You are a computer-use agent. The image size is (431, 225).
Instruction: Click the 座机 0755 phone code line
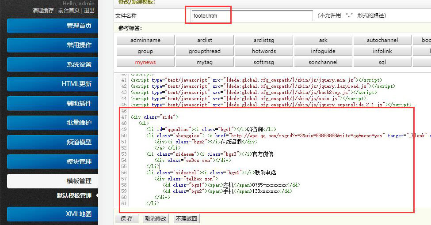click(231, 185)
